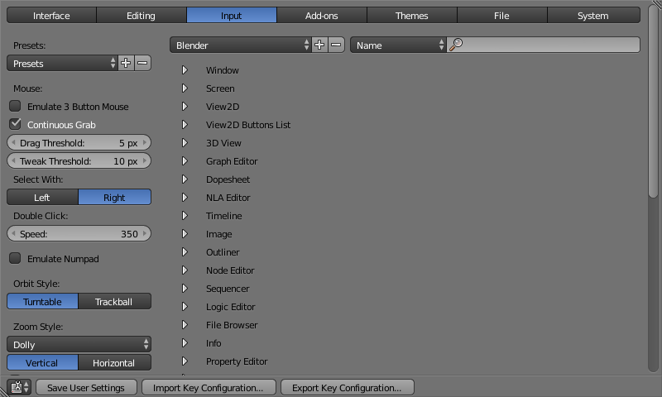Click the minus icon to remove mouse preset

[142, 64]
